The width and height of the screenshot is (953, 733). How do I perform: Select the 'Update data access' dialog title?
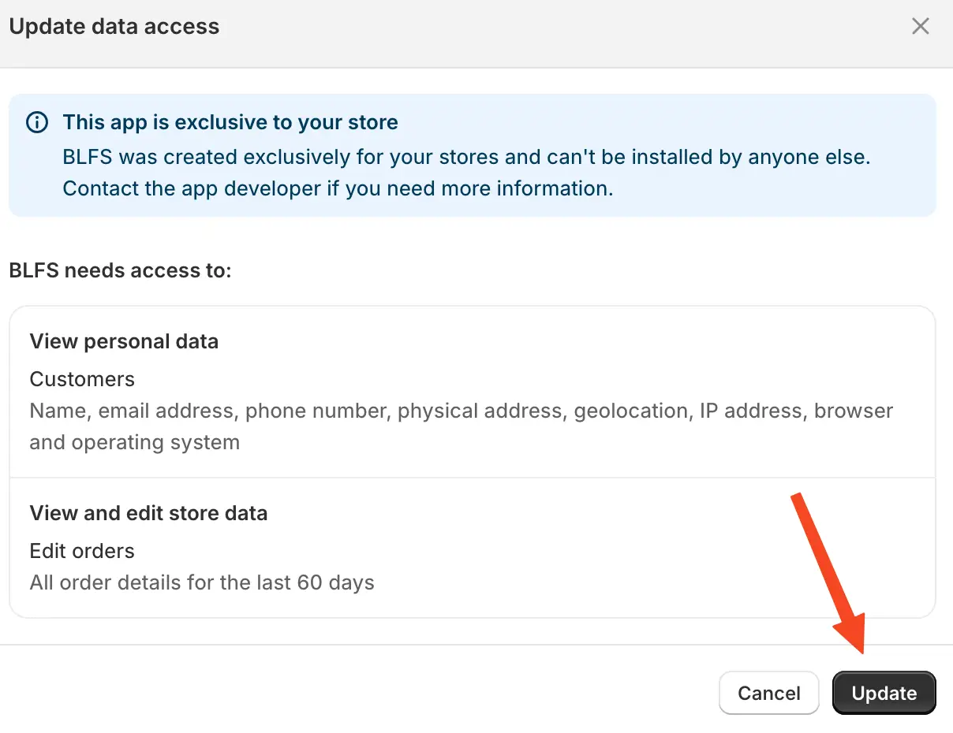coord(114,26)
